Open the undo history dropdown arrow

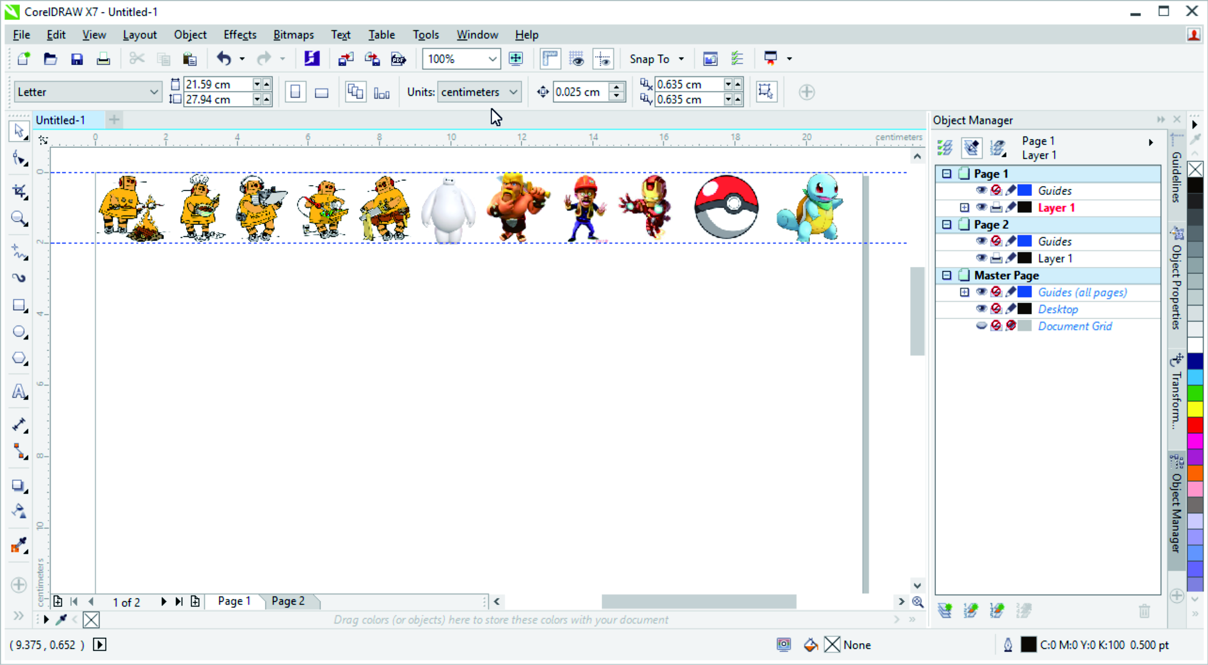[242, 59]
